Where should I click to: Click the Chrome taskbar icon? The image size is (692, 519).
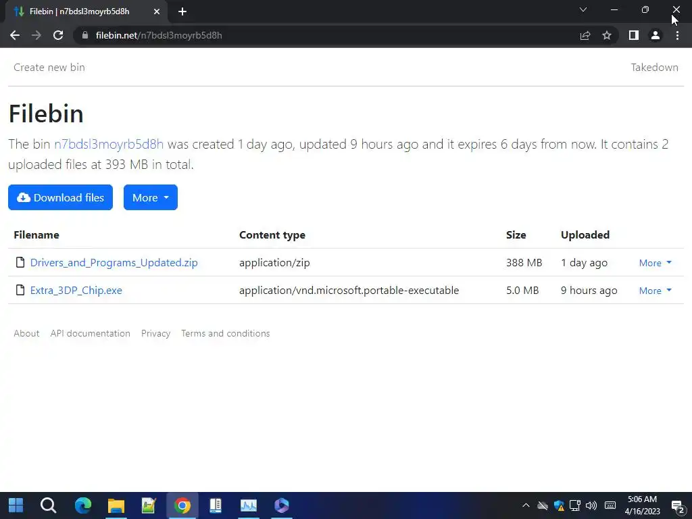click(182, 505)
